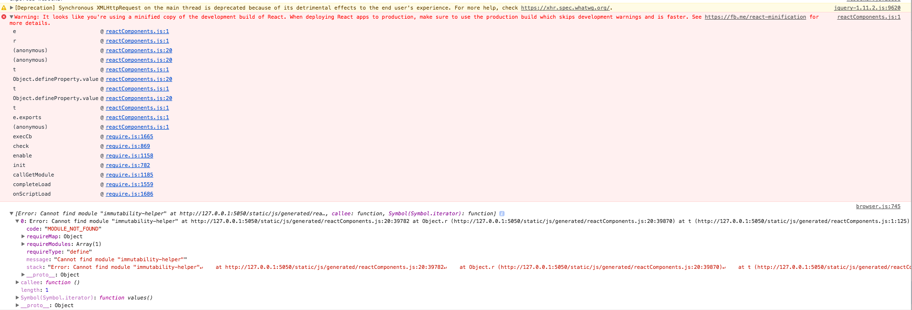Viewport: 912px width, 310px height.
Task: Expand requireModules Array(1)
Action: coord(23,244)
